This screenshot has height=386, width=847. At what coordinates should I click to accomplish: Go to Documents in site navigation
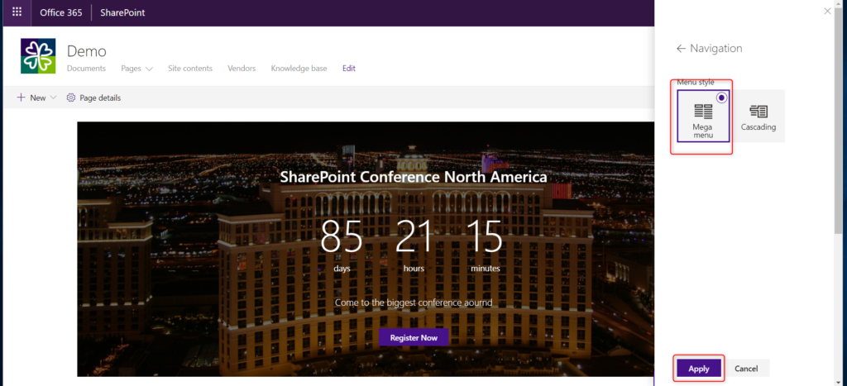pos(86,69)
